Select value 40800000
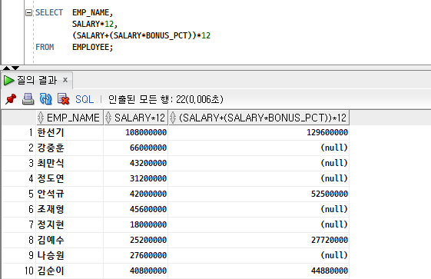Viewport: 431px width, 279px height. (x=136, y=271)
